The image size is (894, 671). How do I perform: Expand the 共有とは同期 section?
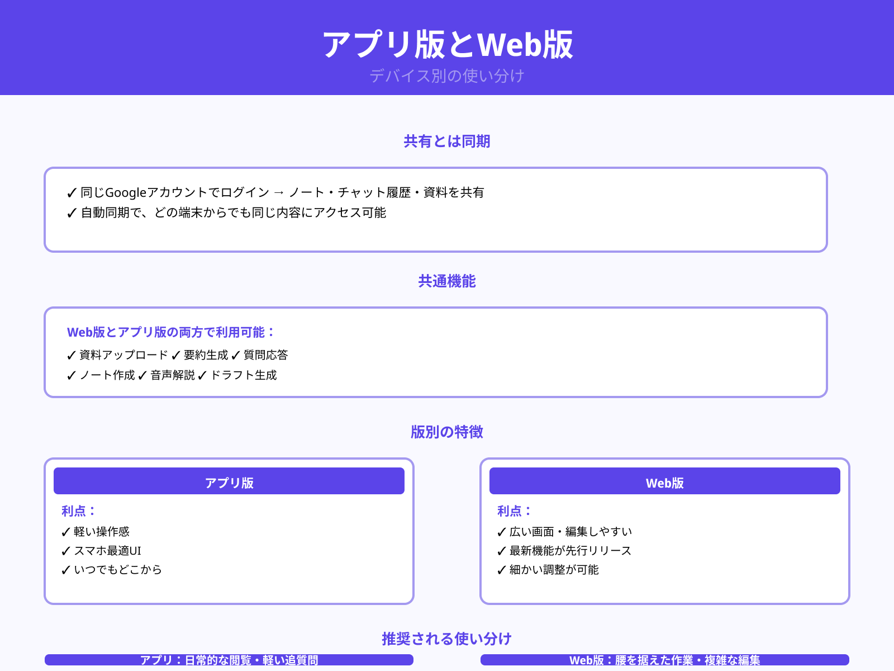[x=446, y=142]
